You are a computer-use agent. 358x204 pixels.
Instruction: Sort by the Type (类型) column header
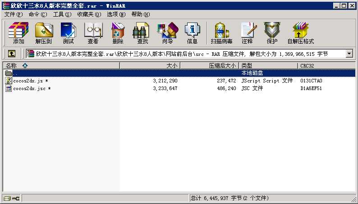pyautogui.click(x=268, y=66)
